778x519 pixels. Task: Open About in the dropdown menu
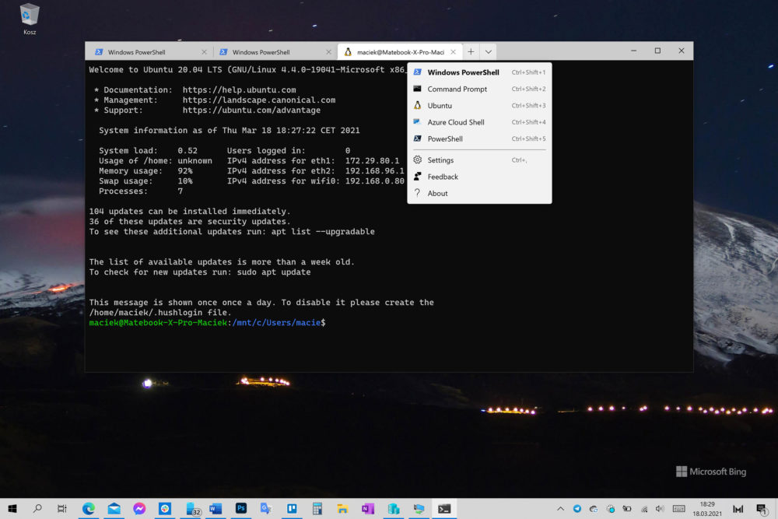tap(479, 194)
